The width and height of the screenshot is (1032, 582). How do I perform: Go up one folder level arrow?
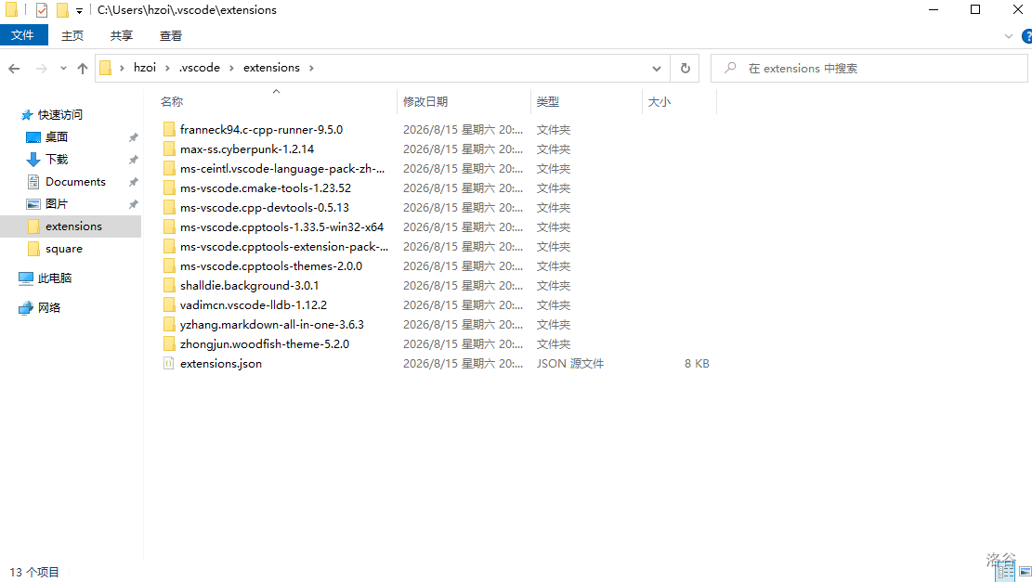tap(83, 69)
